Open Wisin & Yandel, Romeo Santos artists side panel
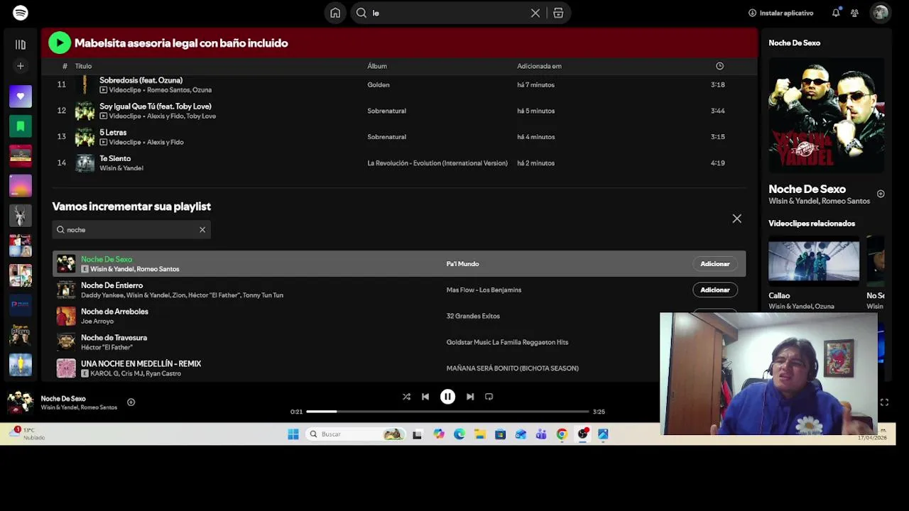Viewport: 909px width, 511px height. 819,201
